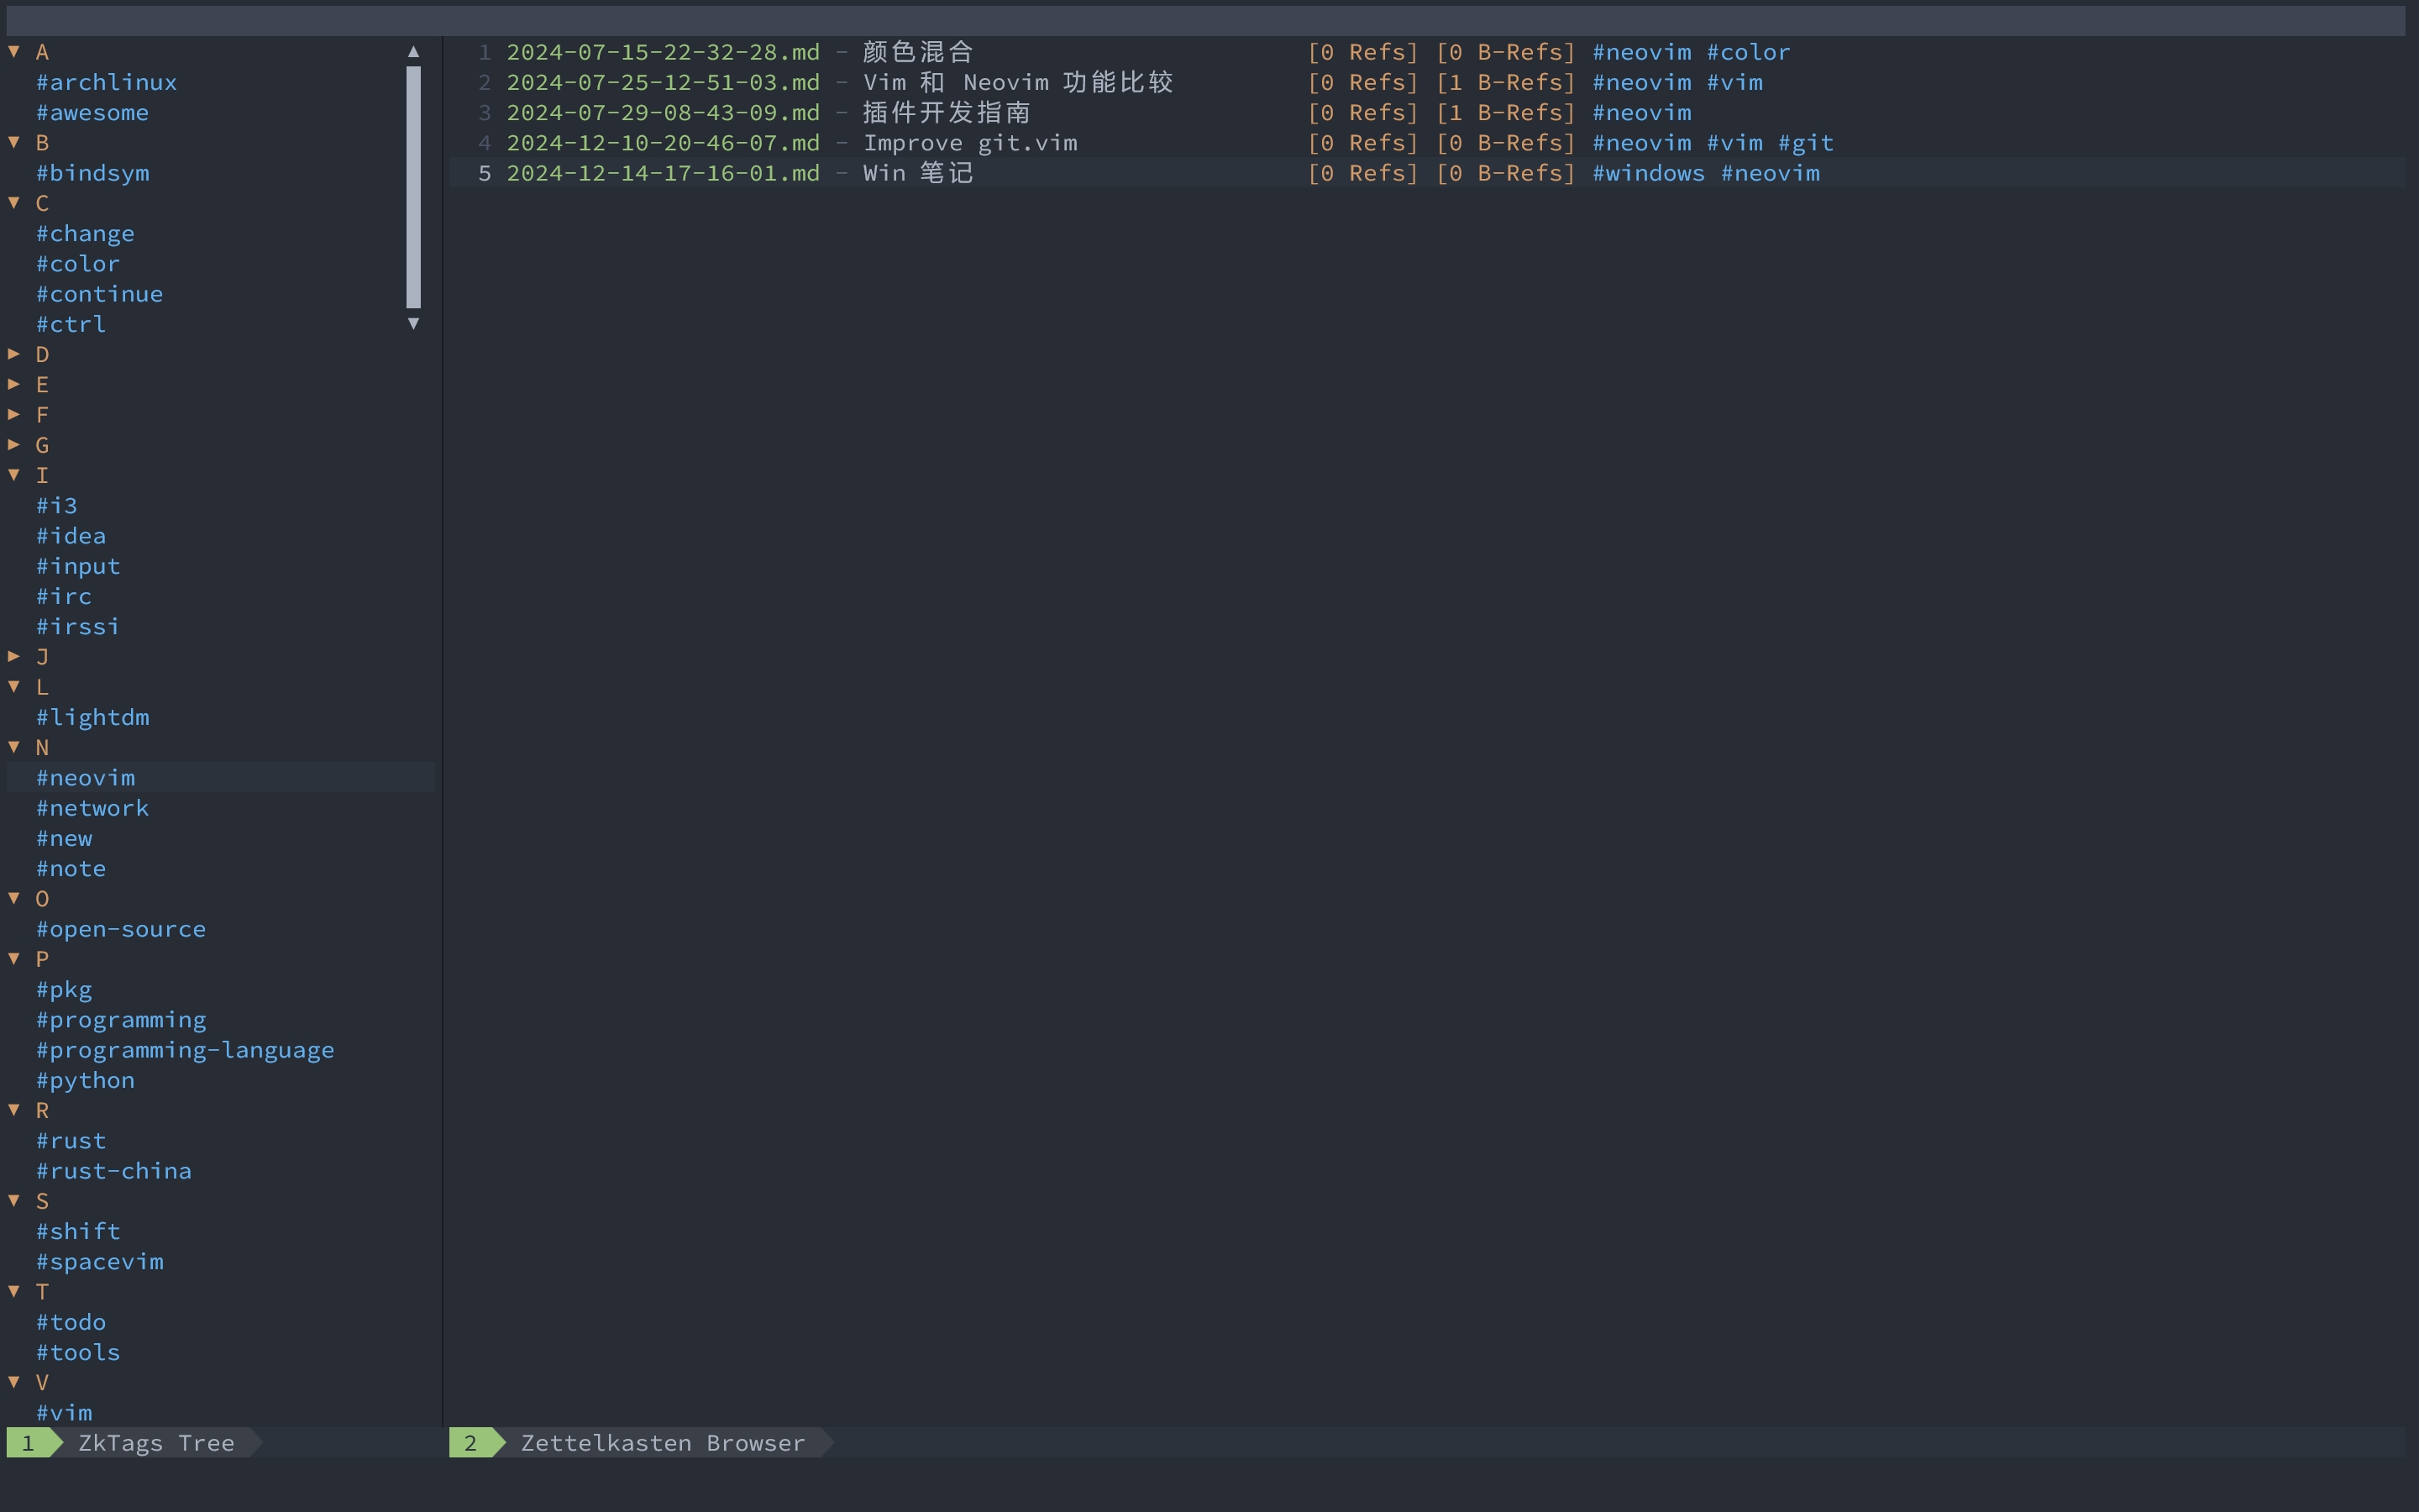Collapse the A tag group

click(x=14, y=52)
